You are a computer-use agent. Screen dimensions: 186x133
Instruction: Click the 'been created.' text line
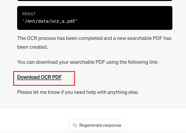pyautogui.click(x=32, y=47)
